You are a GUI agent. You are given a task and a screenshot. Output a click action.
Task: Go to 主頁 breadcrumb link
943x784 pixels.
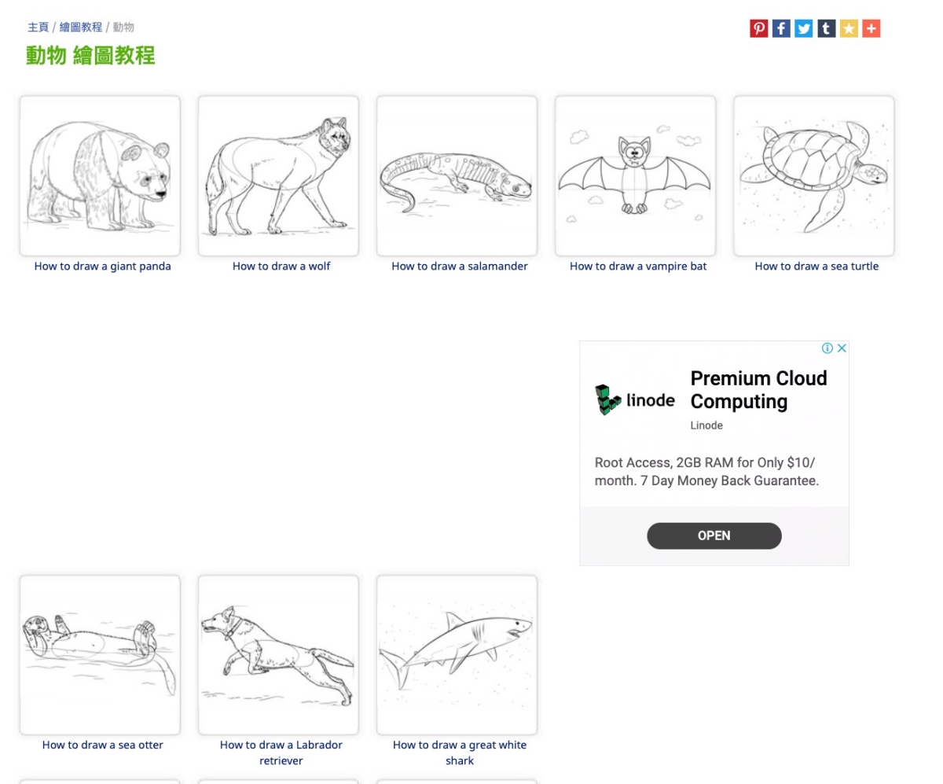pos(38,28)
